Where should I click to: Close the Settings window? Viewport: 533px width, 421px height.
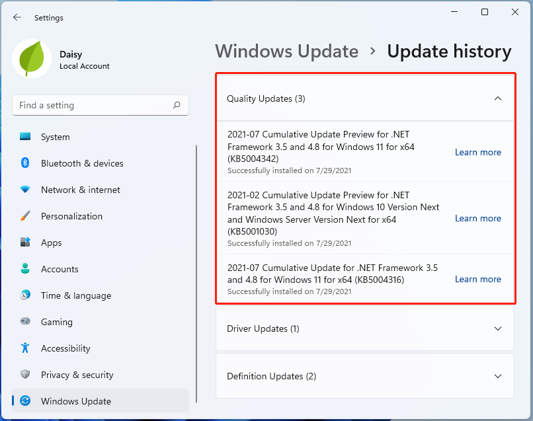pyautogui.click(x=515, y=12)
